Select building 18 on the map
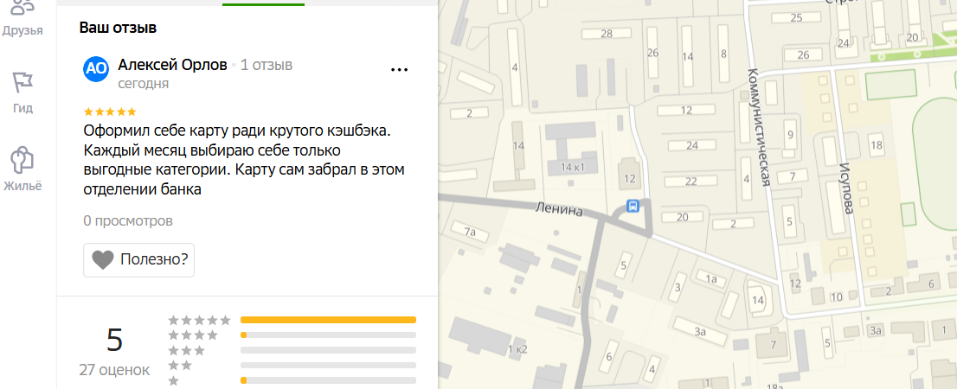 [877, 145]
